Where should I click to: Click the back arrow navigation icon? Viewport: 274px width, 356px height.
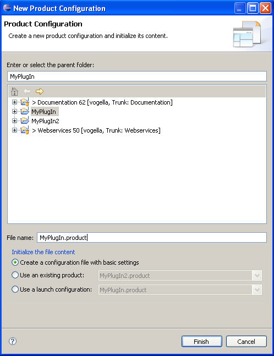[27, 91]
